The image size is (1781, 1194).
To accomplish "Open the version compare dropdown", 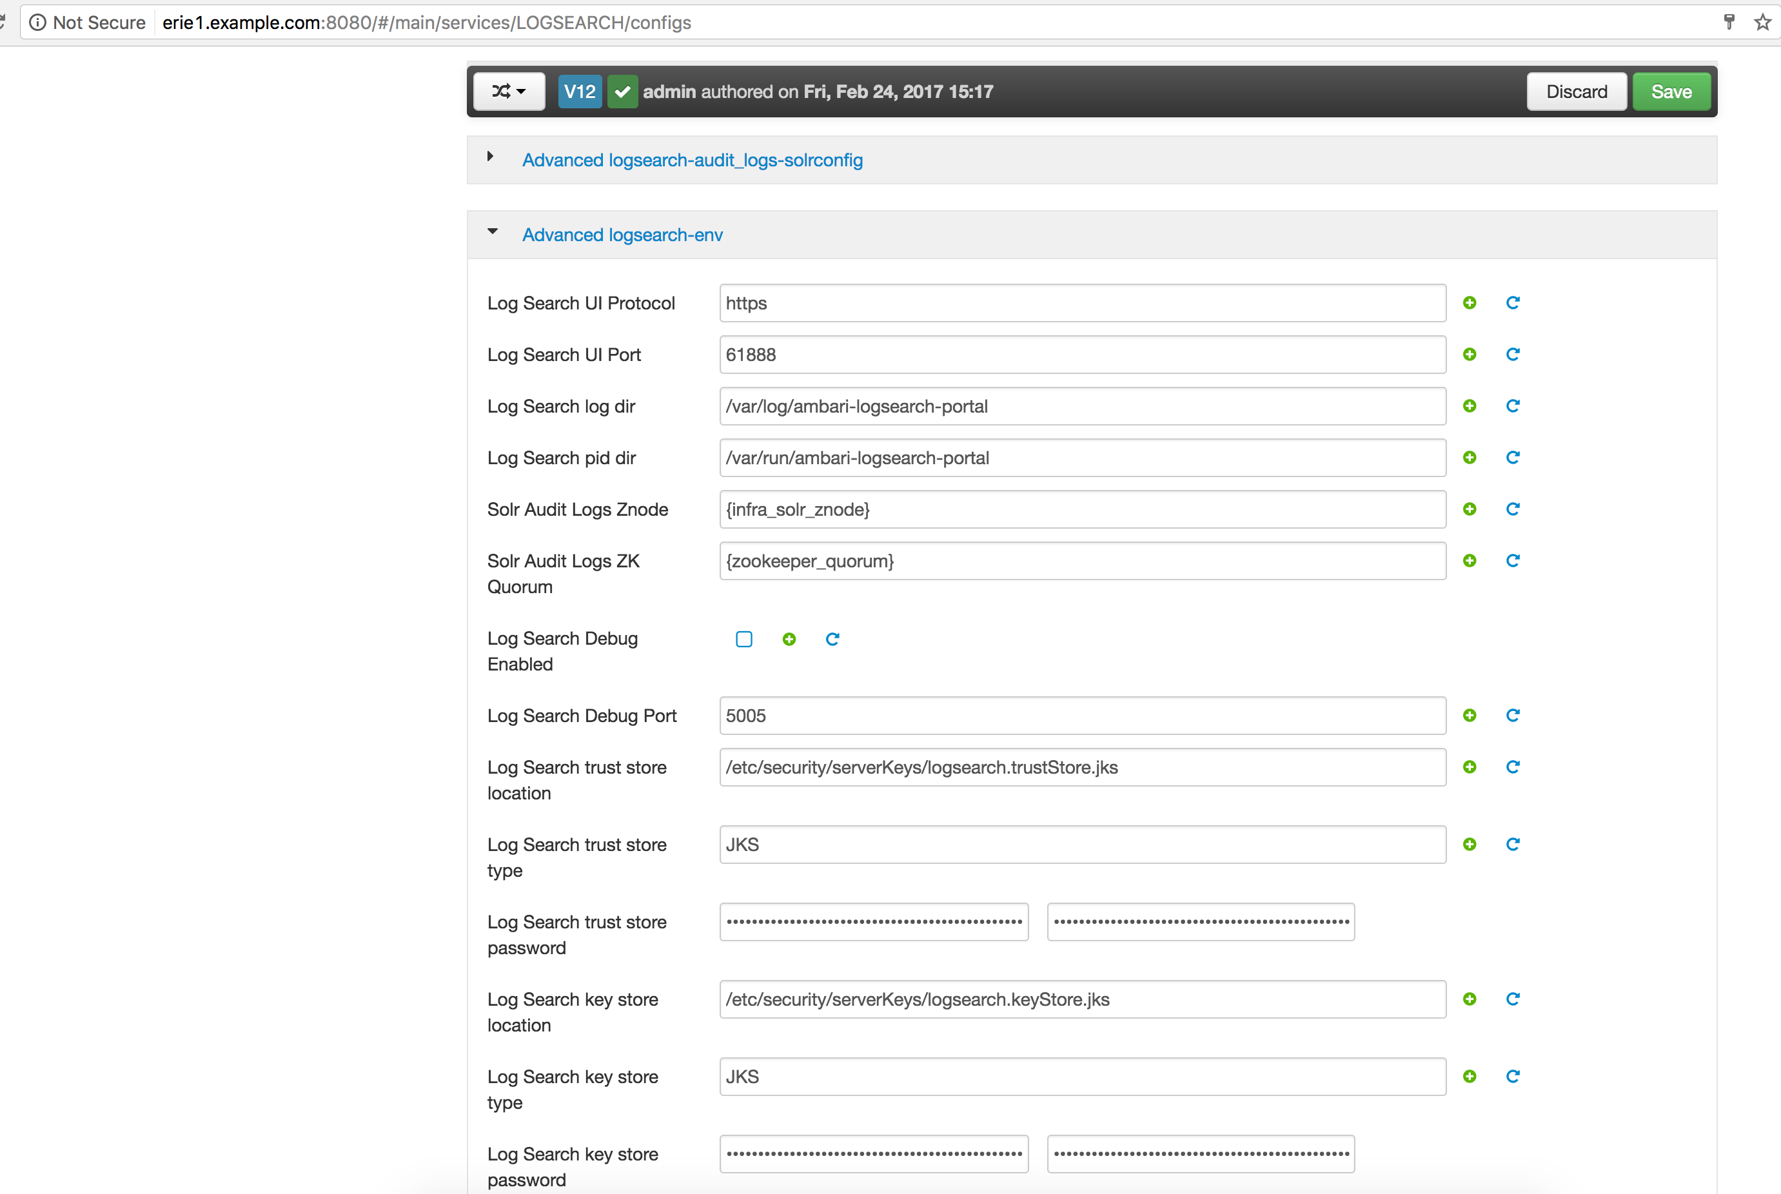I will [509, 92].
